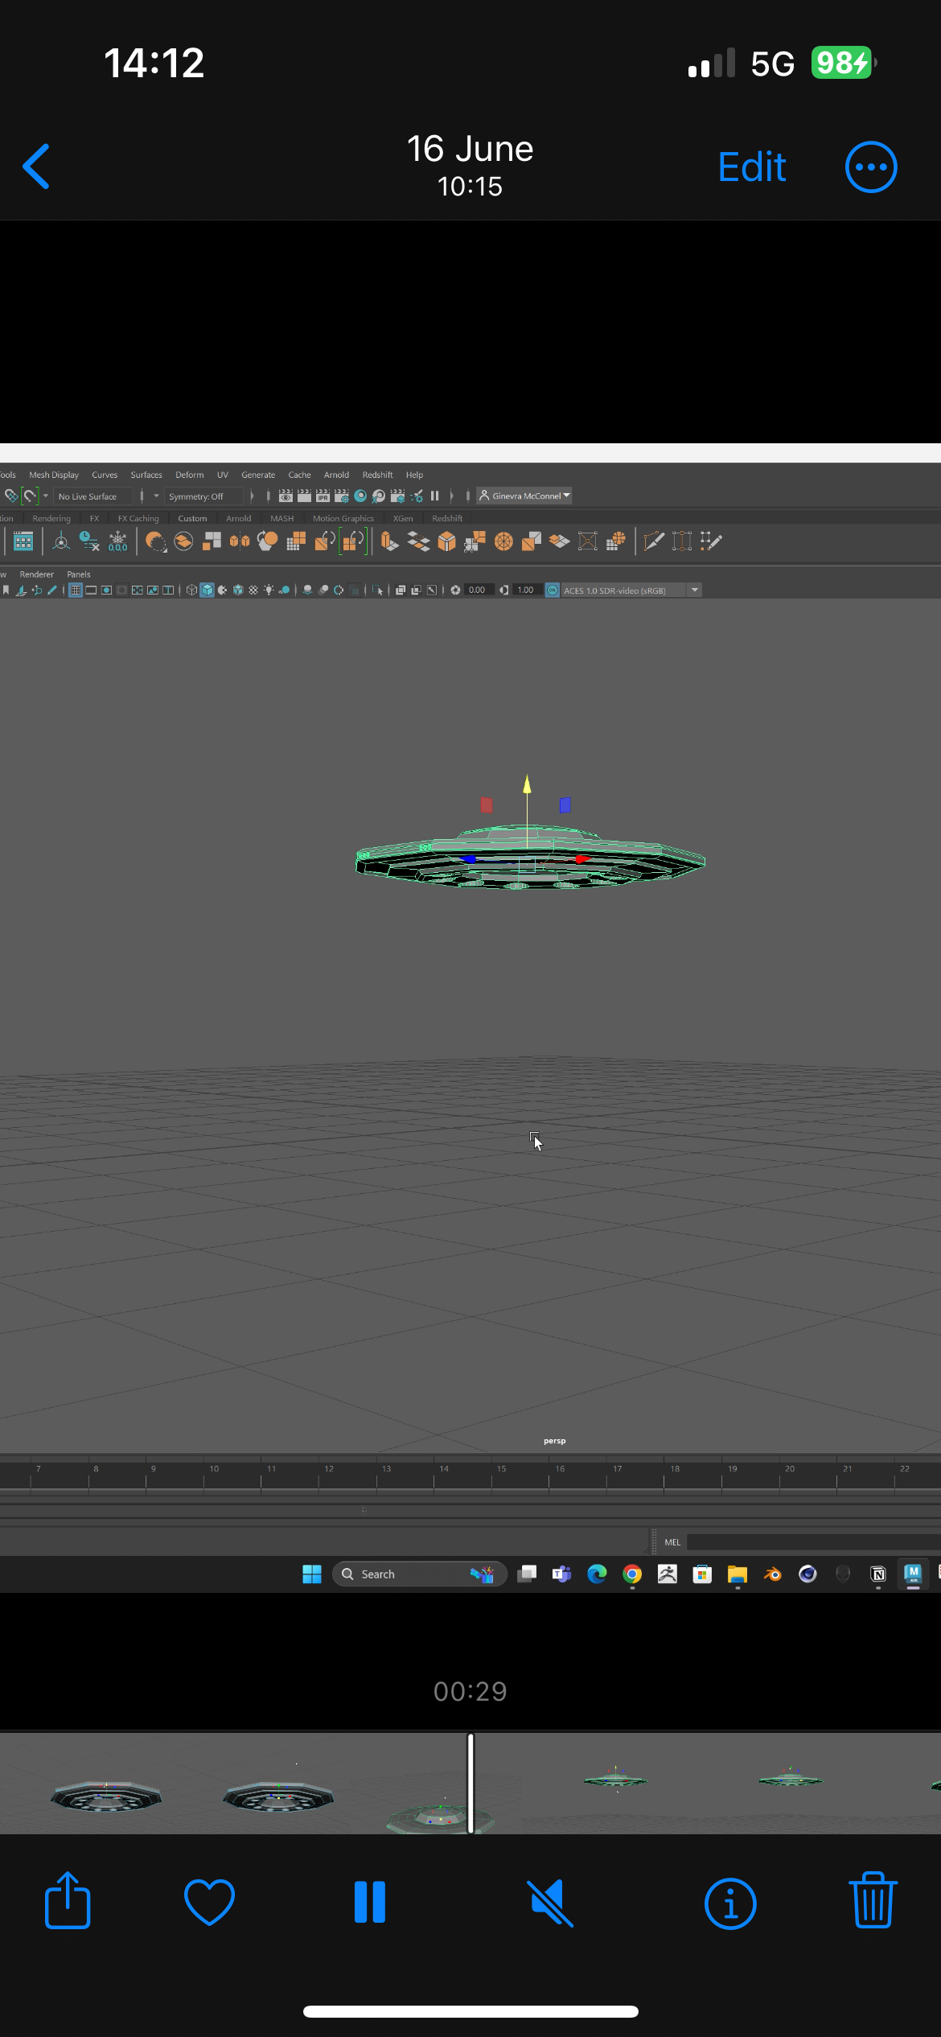Click the gamma 1.00 value field
941x2037 pixels.
(x=526, y=590)
